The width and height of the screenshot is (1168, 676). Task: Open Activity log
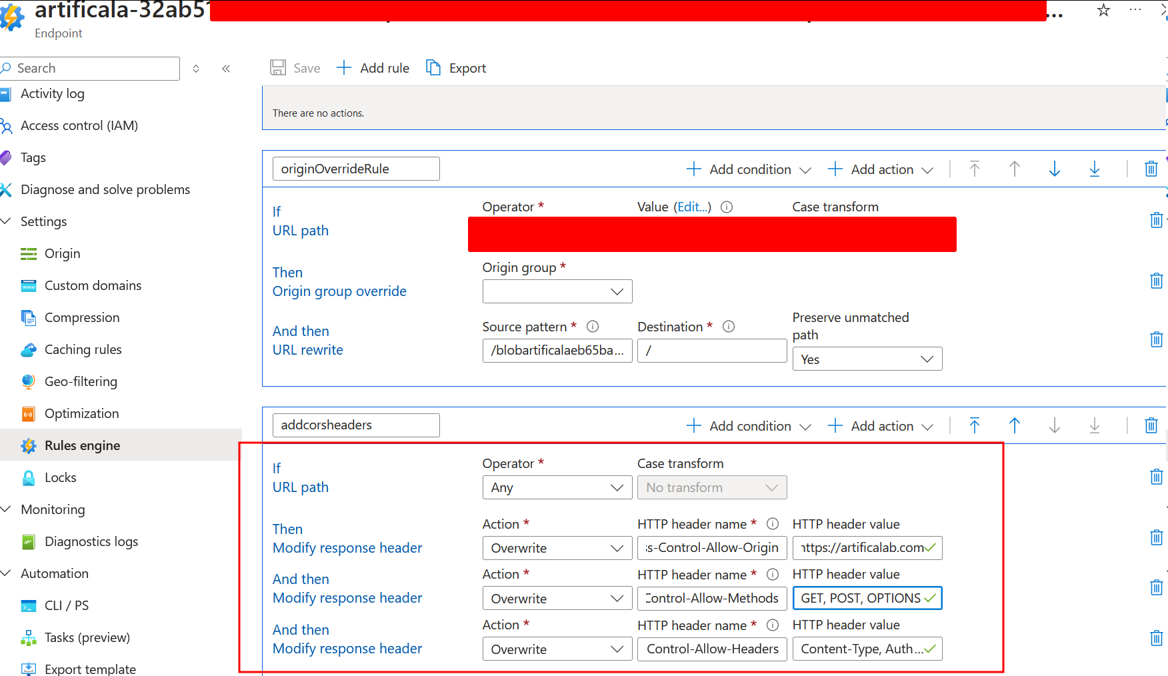[53, 94]
